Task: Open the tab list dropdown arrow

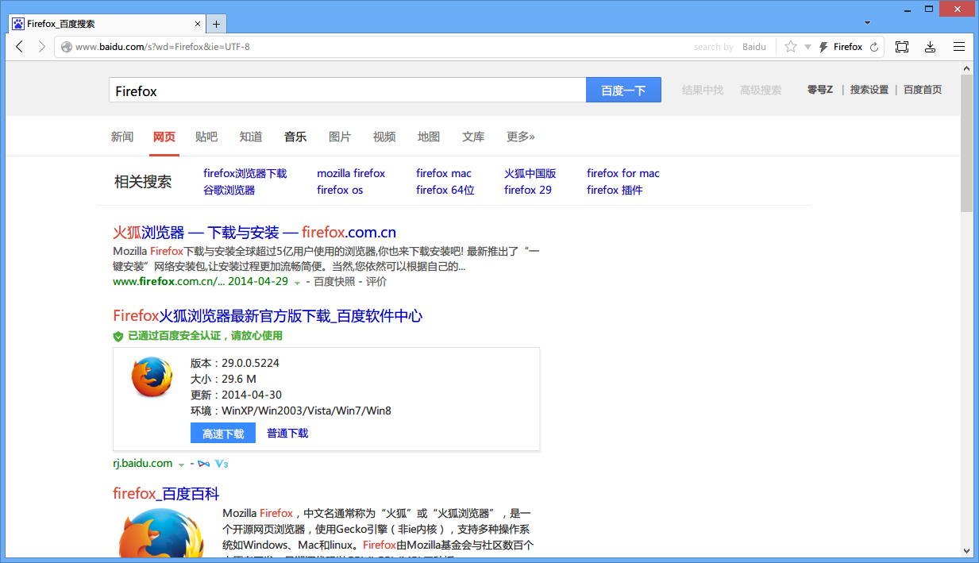Action: point(868,23)
